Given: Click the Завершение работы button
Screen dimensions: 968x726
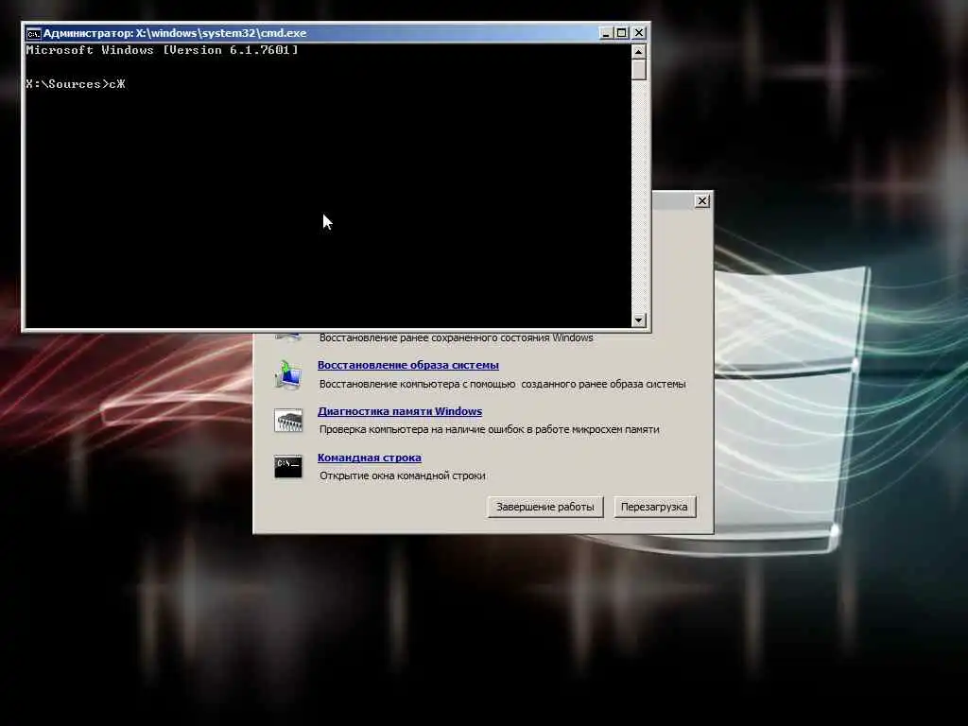Looking at the screenshot, I should (545, 507).
